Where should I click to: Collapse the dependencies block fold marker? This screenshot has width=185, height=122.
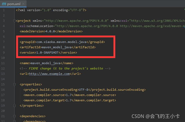[x=14, y=116]
